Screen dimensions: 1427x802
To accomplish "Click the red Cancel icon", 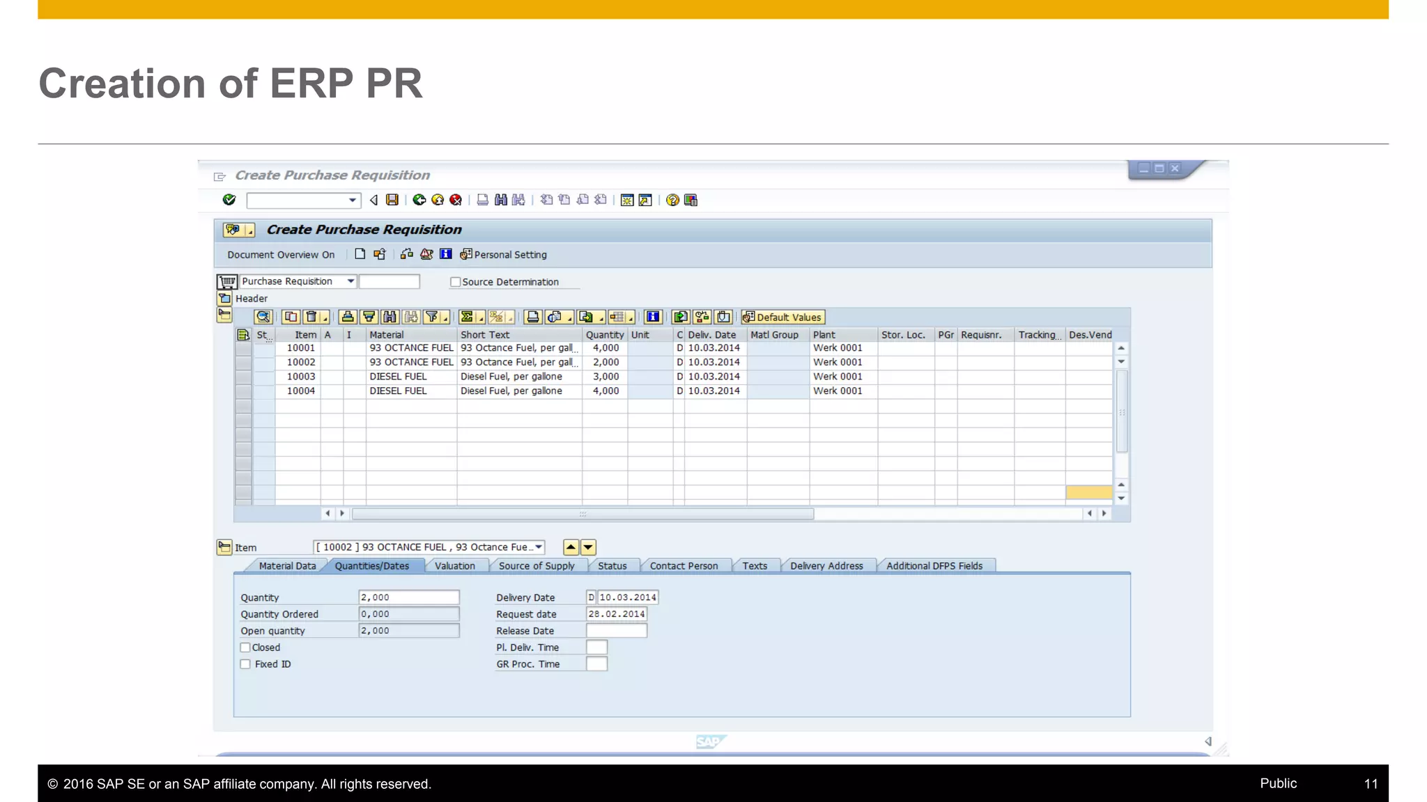I will pyautogui.click(x=456, y=200).
